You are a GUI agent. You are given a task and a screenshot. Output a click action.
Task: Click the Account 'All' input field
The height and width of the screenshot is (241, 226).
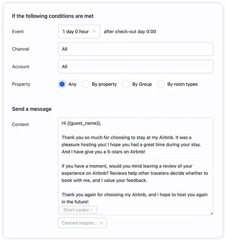coord(136,66)
